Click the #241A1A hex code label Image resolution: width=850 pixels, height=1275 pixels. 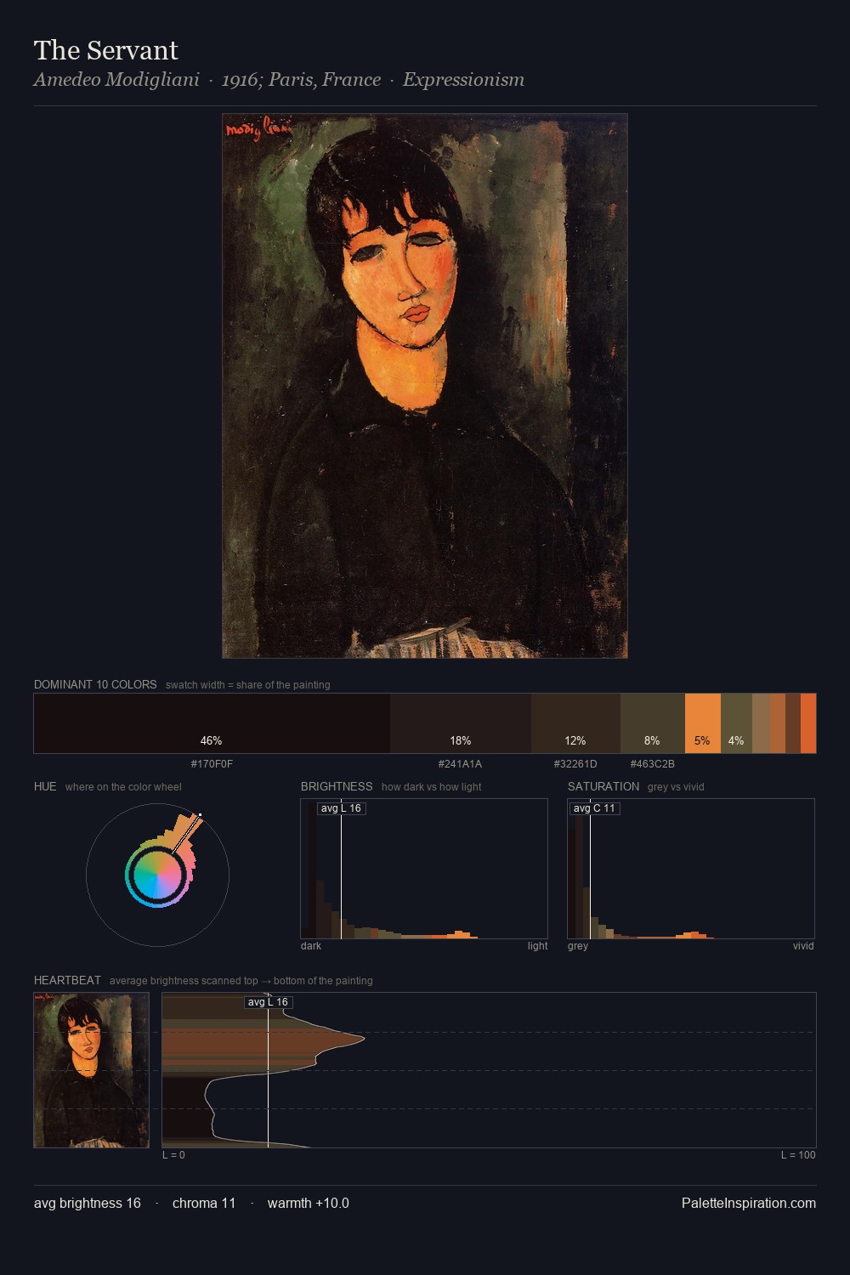[460, 764]
